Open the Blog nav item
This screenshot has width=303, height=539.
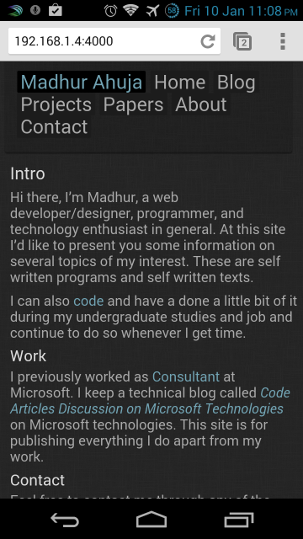click(x=237, y=83)
